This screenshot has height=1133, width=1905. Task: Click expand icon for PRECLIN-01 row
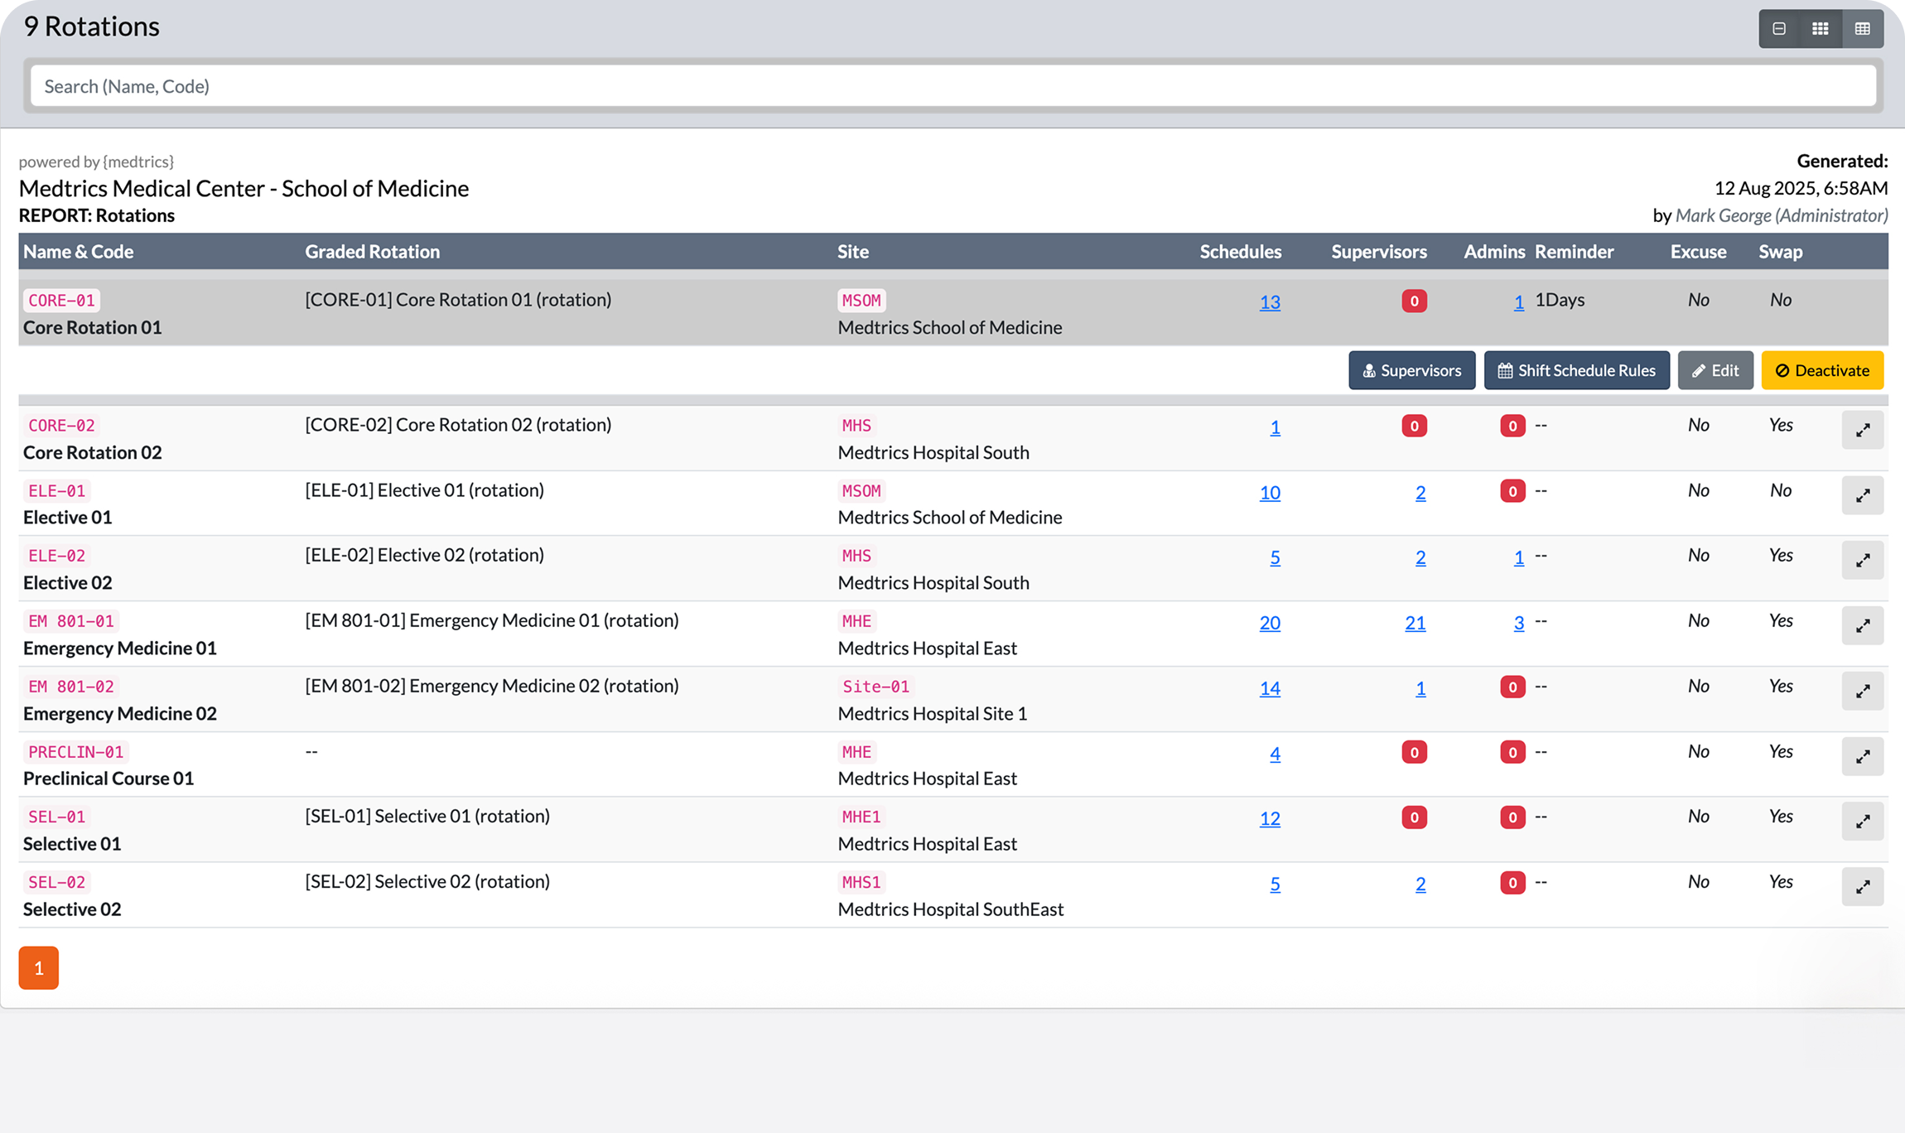coord(1863,756)
